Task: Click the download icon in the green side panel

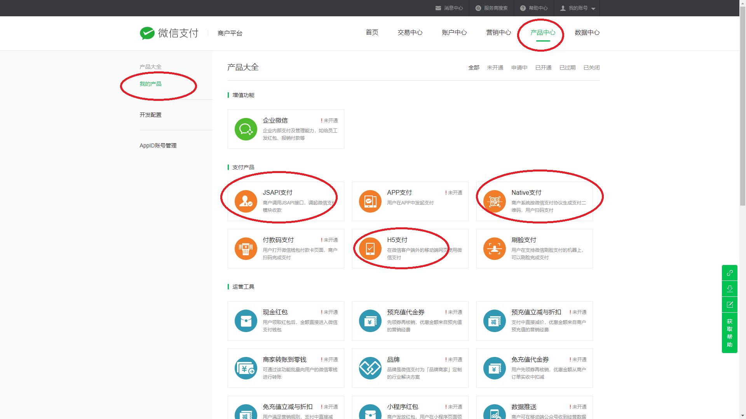Action: pyautogui.click(x=730, y=289)
